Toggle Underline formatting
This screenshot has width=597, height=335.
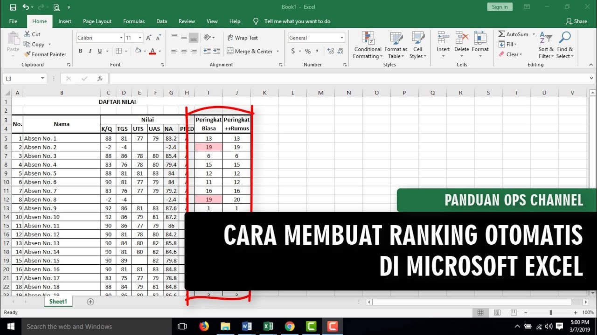click(99, 51)
